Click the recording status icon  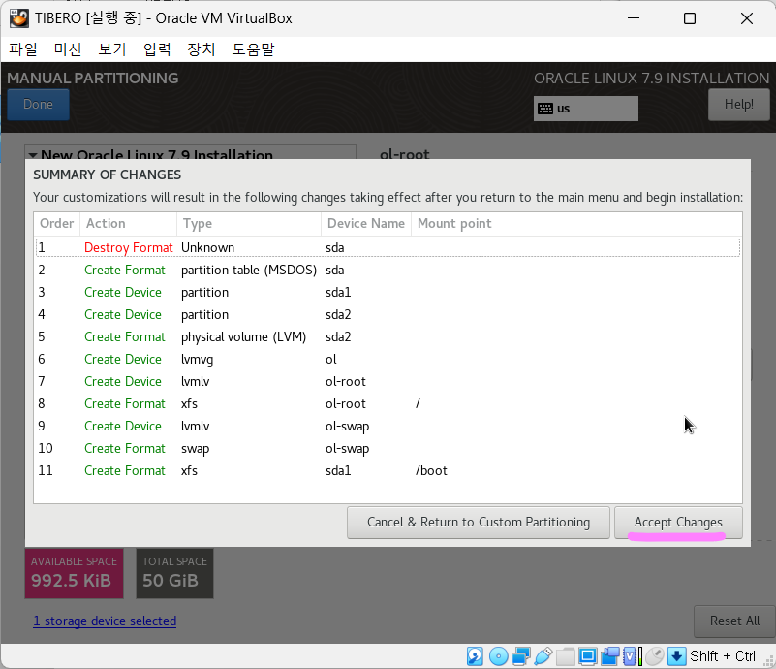pyautogui.click(x=610, y=656)
